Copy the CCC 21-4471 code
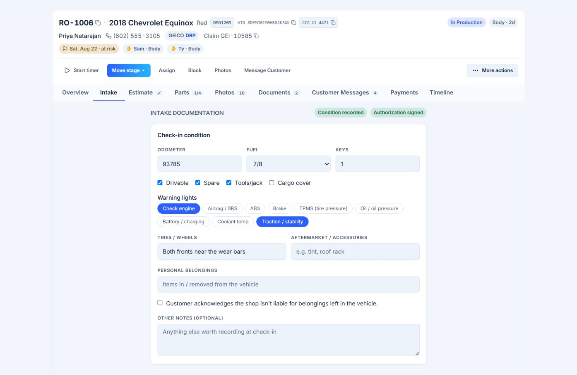Screen dimensions: 577x375 (x=333, y=23)
